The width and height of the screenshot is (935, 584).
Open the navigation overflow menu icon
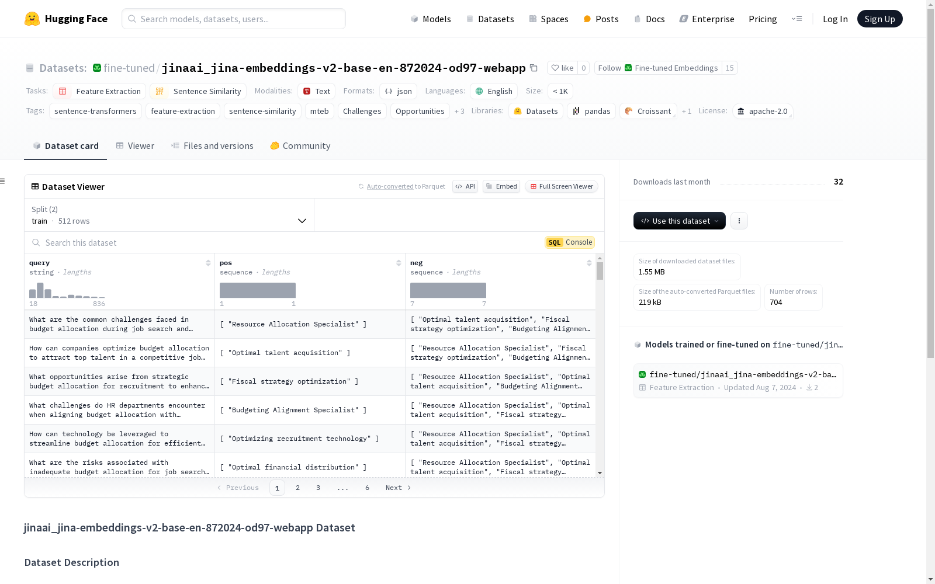tap(797, 19)
